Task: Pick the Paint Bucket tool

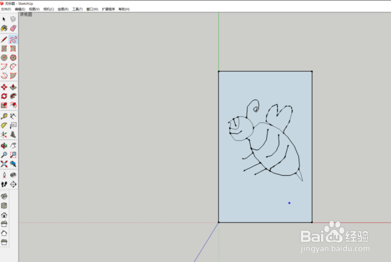Action: coord(4,28)
